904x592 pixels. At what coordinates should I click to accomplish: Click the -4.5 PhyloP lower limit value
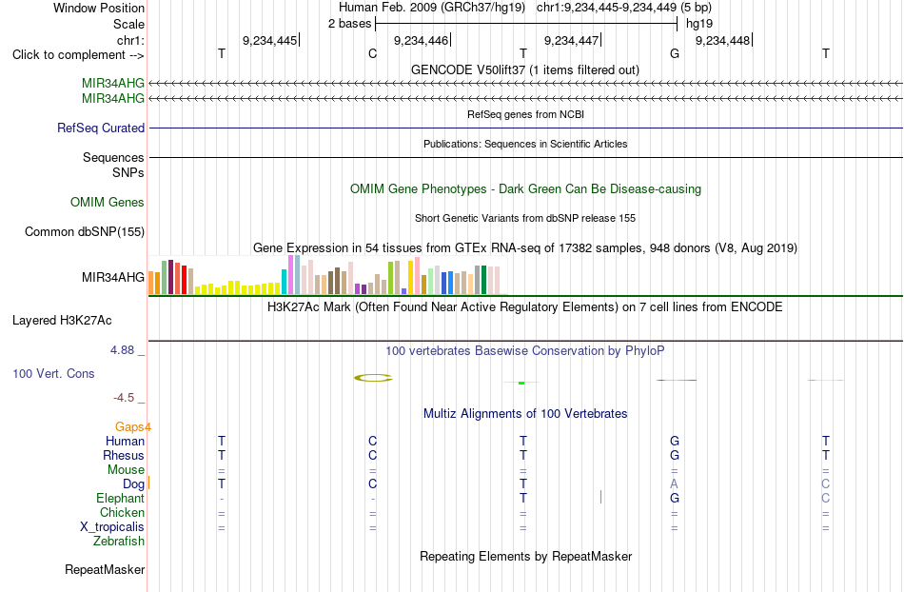tap(124, 398)
